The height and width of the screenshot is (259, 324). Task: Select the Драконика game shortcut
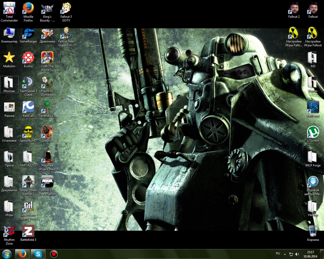[x=47, y=36]
